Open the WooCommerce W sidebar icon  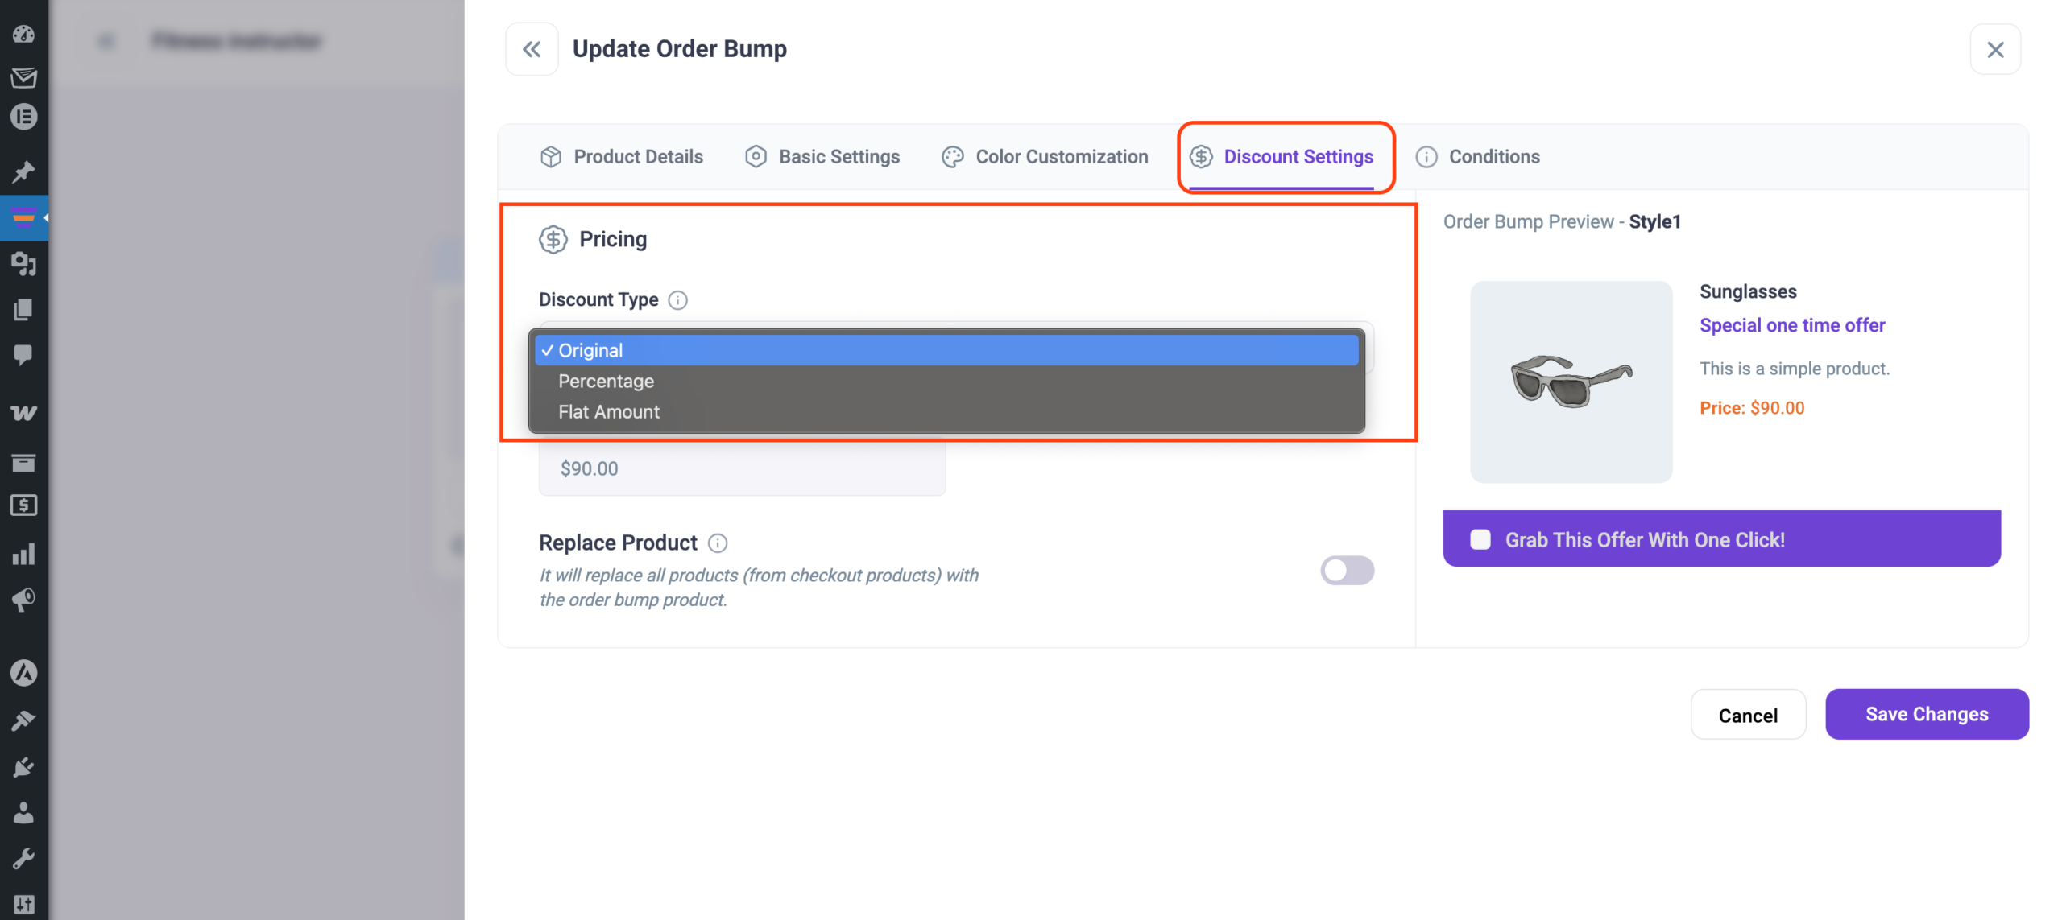23,413
